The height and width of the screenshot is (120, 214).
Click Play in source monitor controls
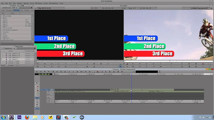point(76,64)
